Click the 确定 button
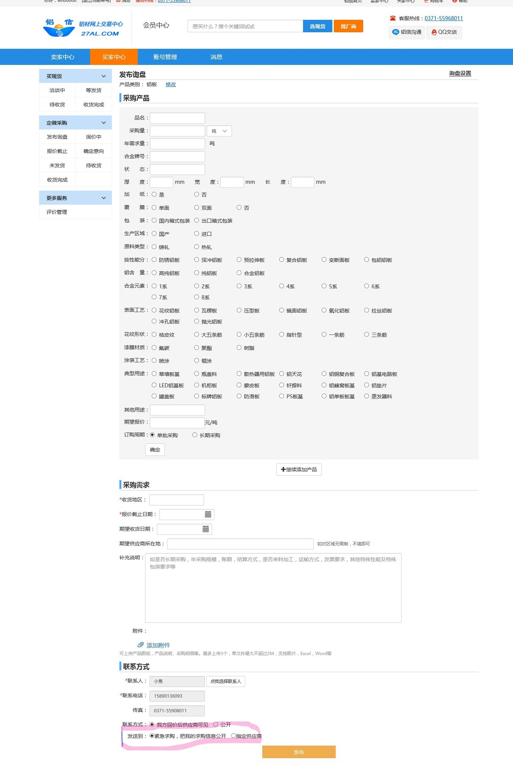Viewport: 513px width, 764px height. tap(155, 450)
